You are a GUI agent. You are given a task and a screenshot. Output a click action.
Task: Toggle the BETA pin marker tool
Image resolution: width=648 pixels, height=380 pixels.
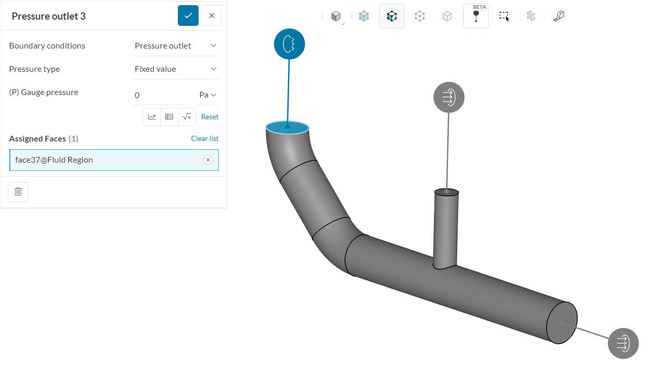point(476,16)
